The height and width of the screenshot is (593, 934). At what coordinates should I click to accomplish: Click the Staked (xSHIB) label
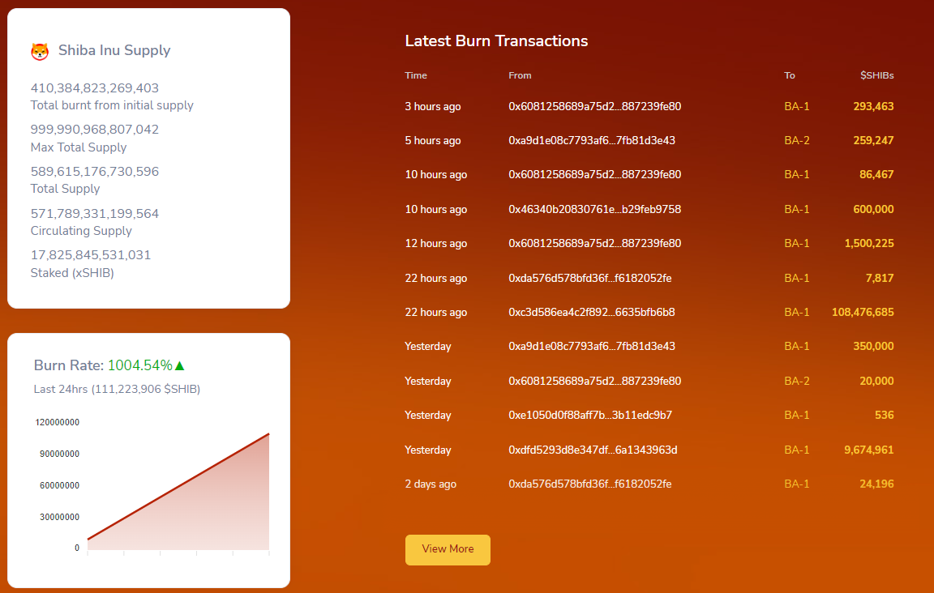coord(72,273)
